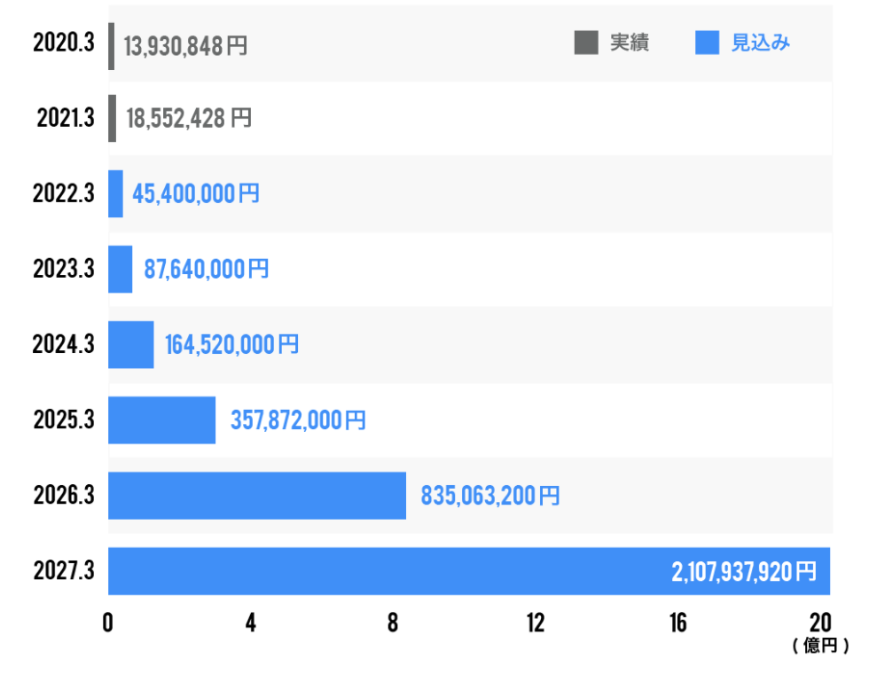
Task: Click the value 2,107,937,920円 inside the bar
Action: click(x=744, y=572)
